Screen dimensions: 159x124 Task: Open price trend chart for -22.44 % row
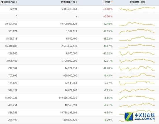click(137, 24)
